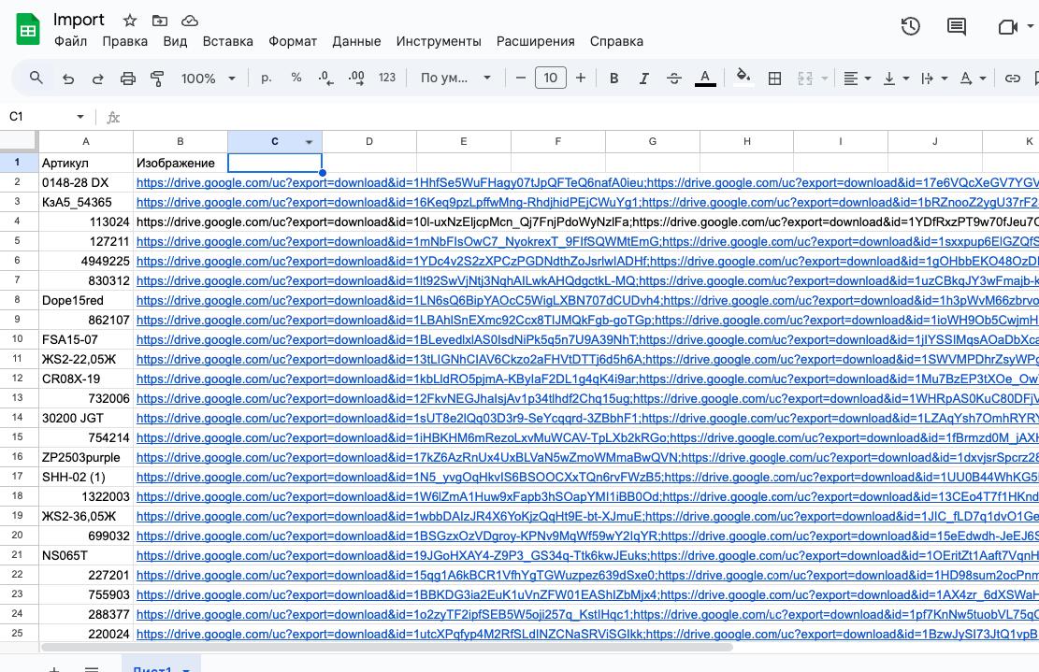The height and width of the screenshot is (672, 1039).
Task: Select the row 10 header
Action: pyautogui.click(x=18, y=339)
